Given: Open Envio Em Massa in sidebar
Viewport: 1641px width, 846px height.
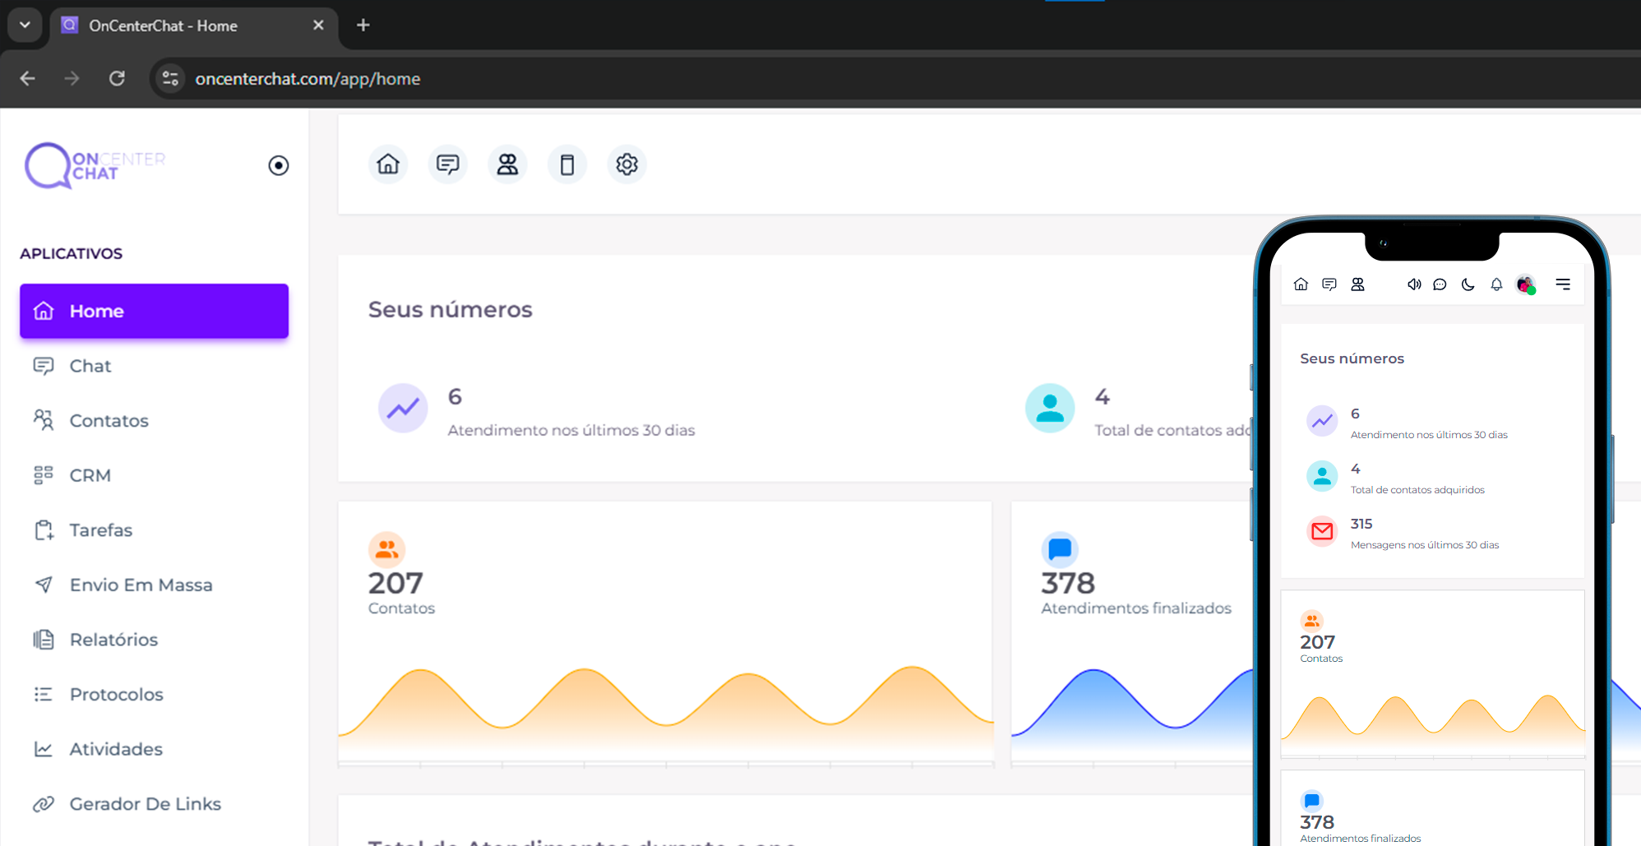Looking at the screenshot, I should [x=141, y=585].
